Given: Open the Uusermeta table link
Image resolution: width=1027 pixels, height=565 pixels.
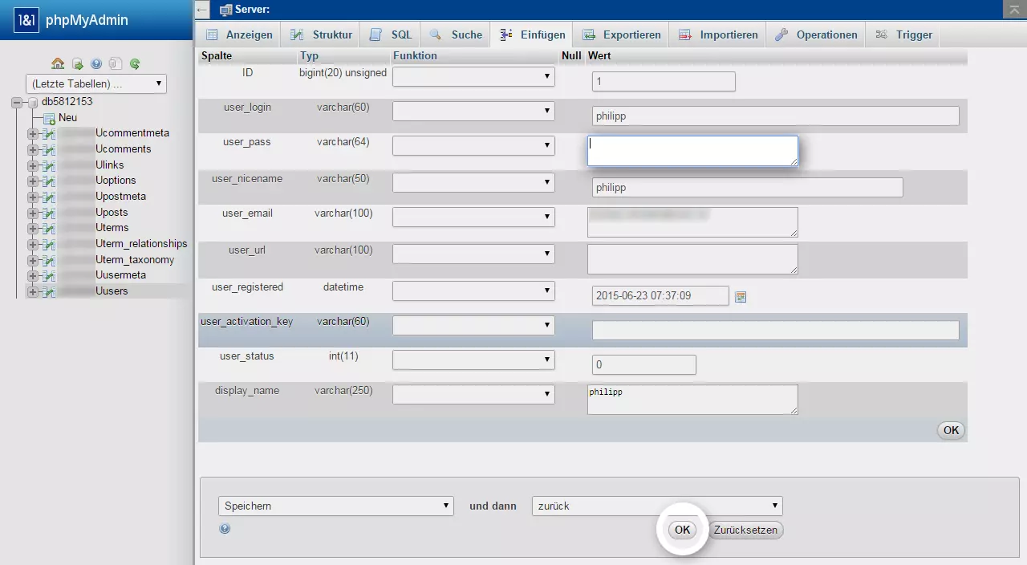Looking at the screenshot, I should 120,275.
